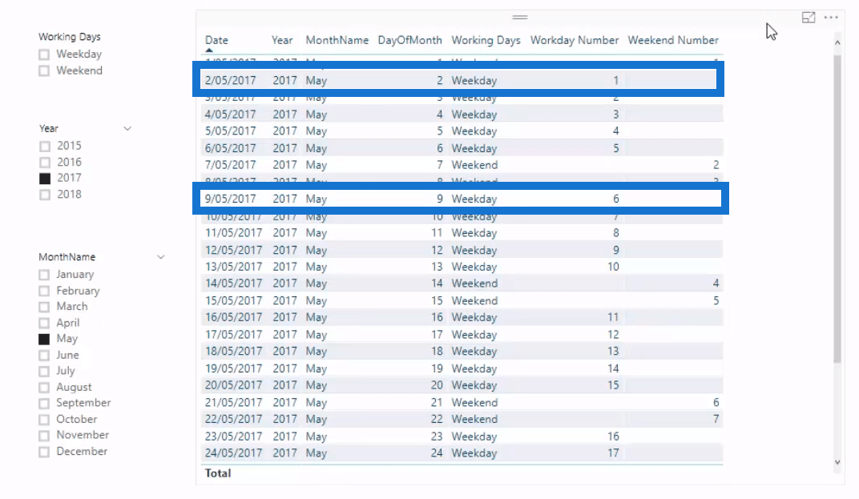This screenshot has height=499, width=859.
Task: Tick the October month checkbox
Action: click(44, 421)
